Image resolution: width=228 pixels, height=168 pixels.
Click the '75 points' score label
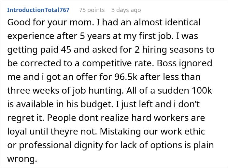coord(92,10)
